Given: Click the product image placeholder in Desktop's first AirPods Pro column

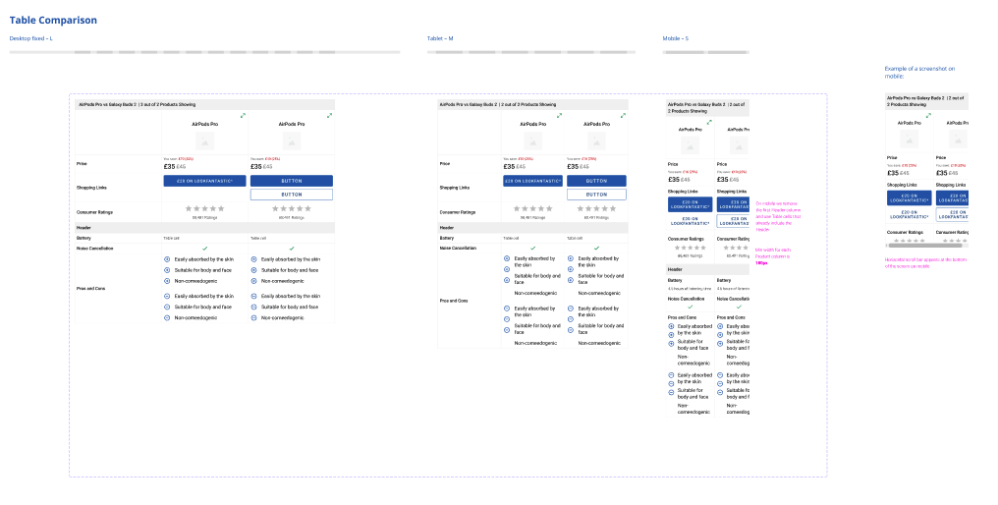Looking at the screenshot, I should click(x=204, y=141).
